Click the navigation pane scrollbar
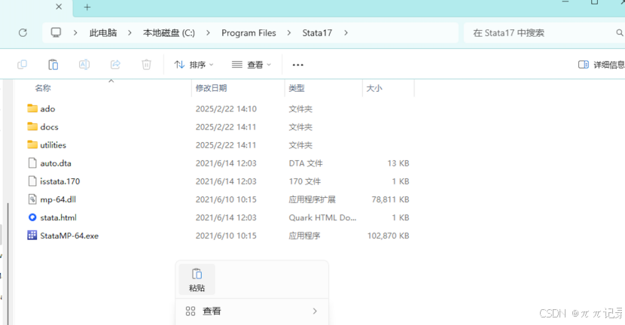625x325 pixels. coord(8,263)
